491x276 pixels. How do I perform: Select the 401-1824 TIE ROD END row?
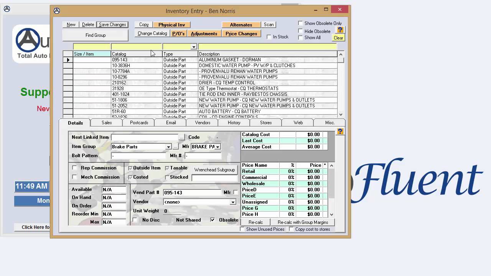(200, 94)
